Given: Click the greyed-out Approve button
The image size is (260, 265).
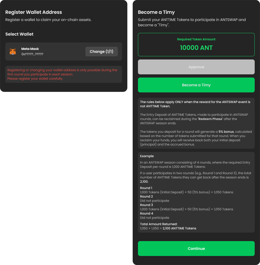Looking at the screenshot, I should [196, 67].
